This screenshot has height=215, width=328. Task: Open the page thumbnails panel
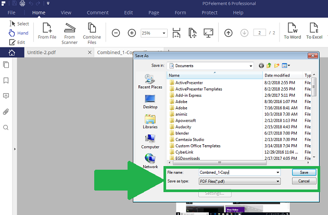(x=6, y=65)
